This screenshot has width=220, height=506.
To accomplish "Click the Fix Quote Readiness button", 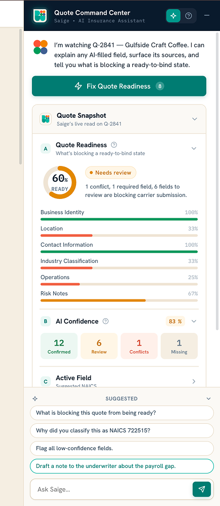I will pos(119,86).
